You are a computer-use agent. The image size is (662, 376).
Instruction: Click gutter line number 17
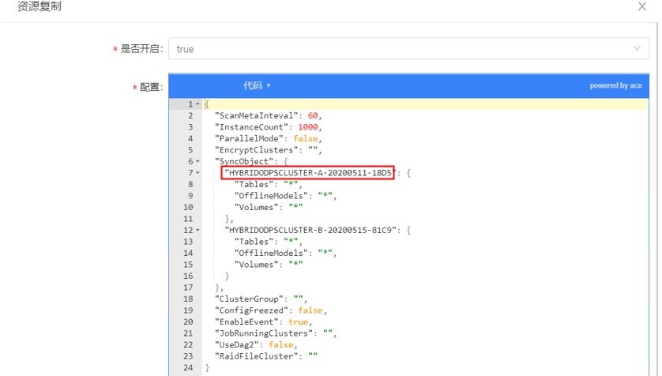188,288
